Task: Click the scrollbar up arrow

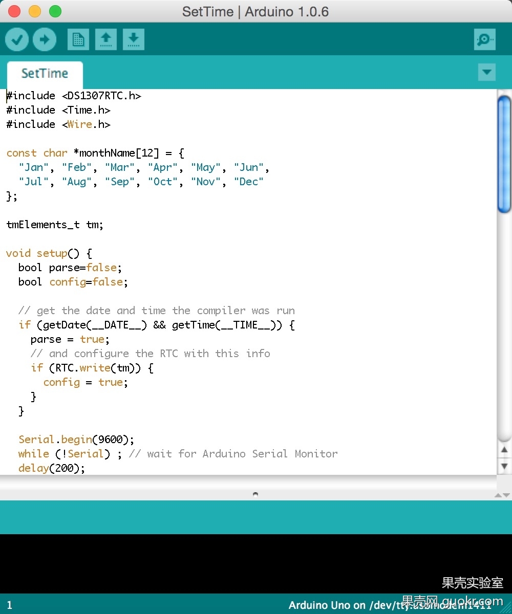Action: click(x=504, y=450)
